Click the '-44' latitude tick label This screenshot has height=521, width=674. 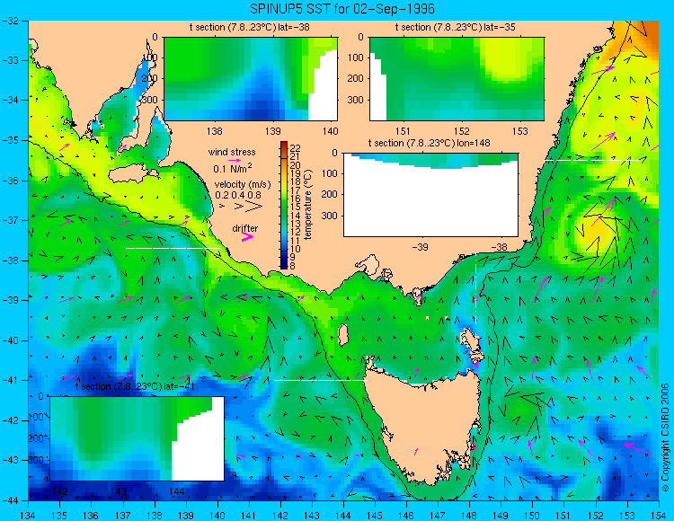(x=10, y=500)
